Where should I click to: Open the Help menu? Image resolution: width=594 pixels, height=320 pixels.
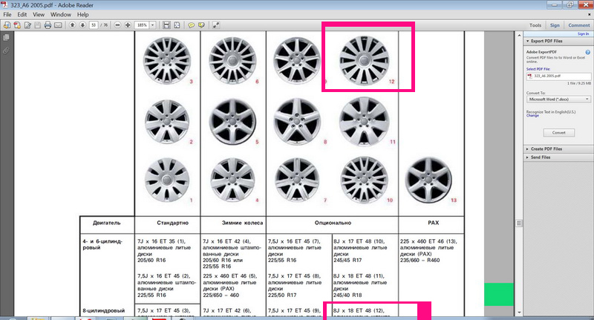(82, 14)
